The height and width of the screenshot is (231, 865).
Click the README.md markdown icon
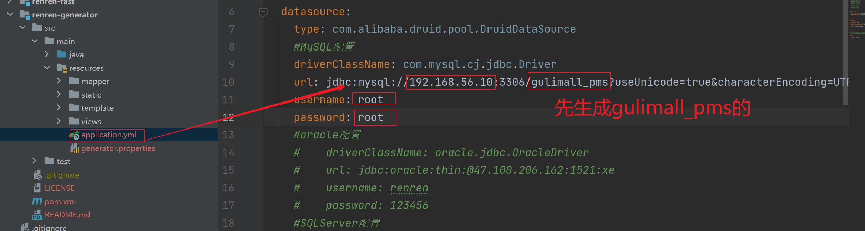(37, 215)
